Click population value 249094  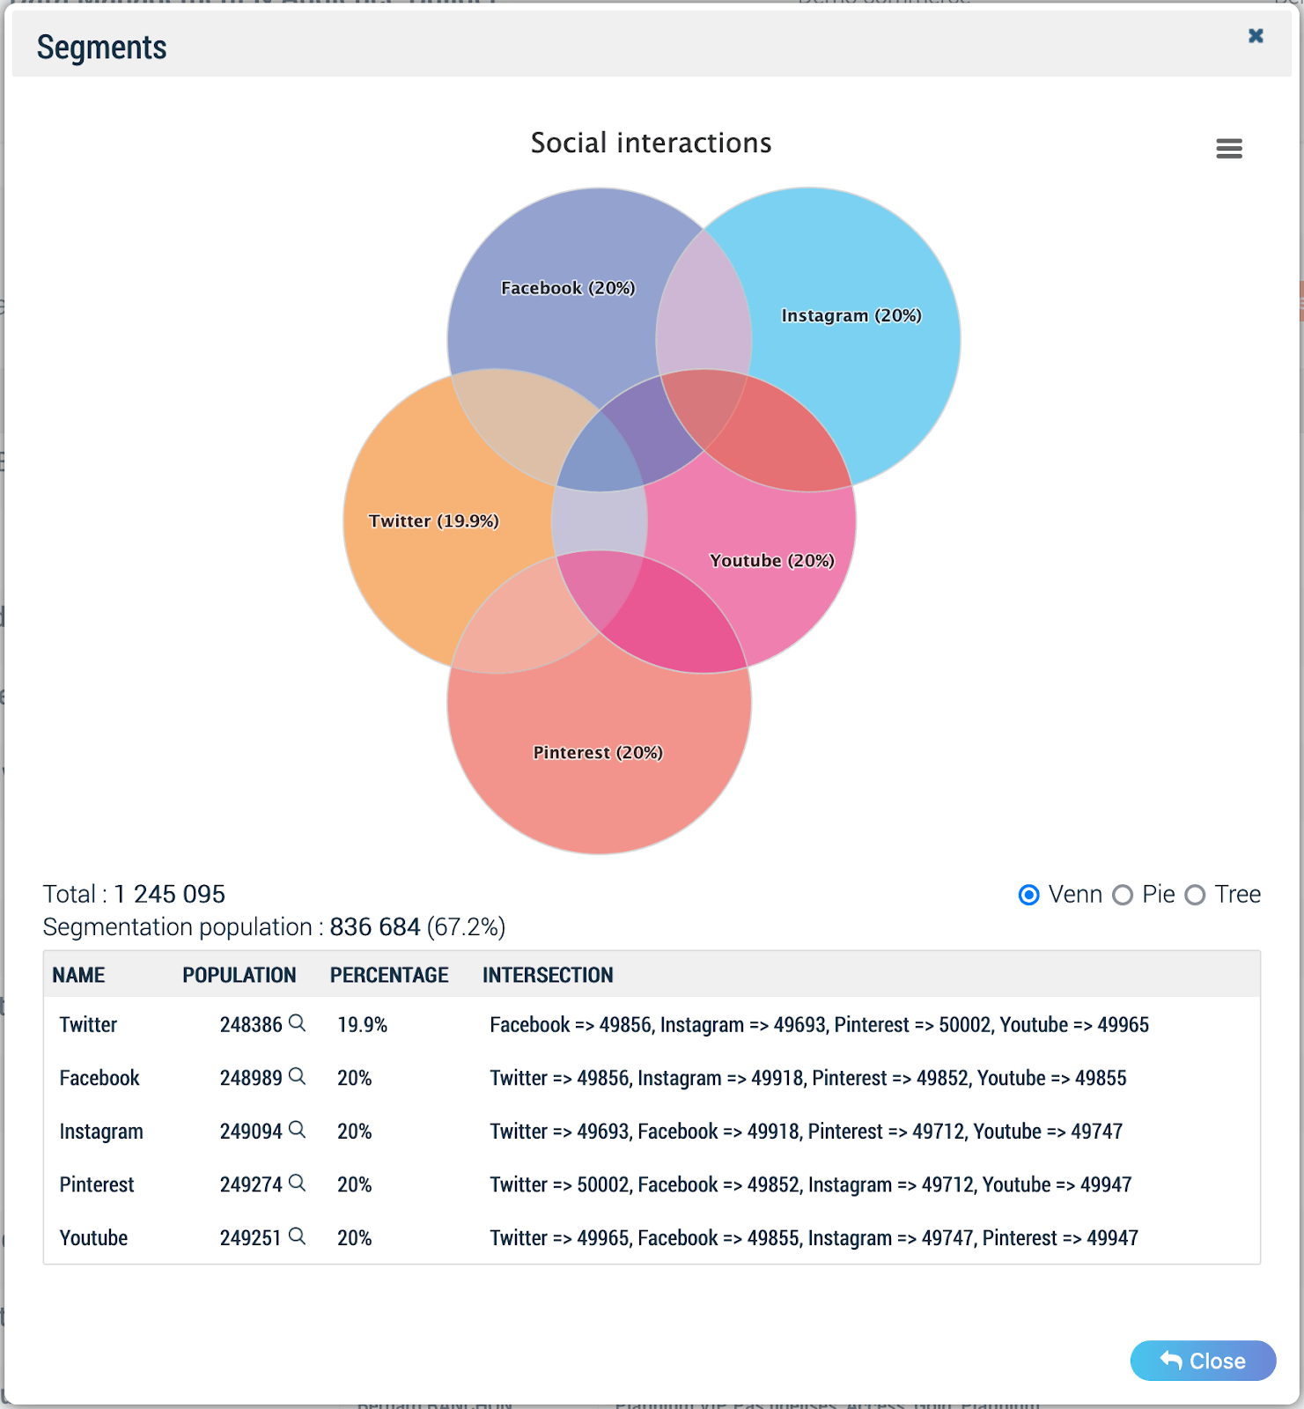[251, 1132]
